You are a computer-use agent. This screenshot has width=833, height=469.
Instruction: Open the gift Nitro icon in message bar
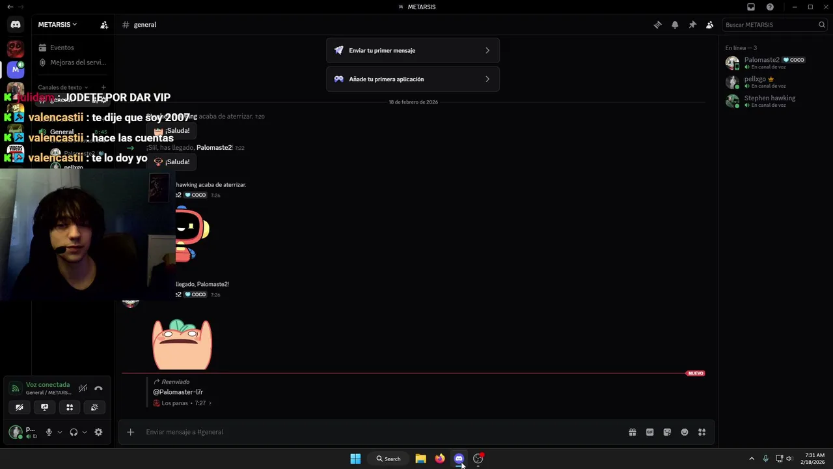point(632,432)
